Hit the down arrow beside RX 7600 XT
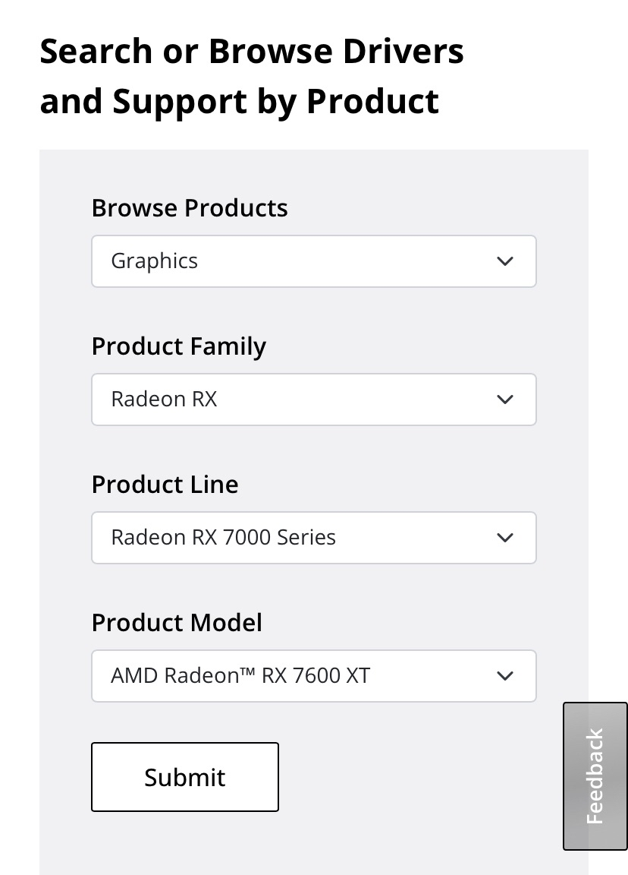 pyautogui.click(x=505, y=676)
